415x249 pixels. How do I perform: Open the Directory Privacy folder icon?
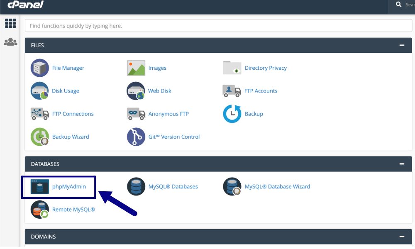(232, 68)
